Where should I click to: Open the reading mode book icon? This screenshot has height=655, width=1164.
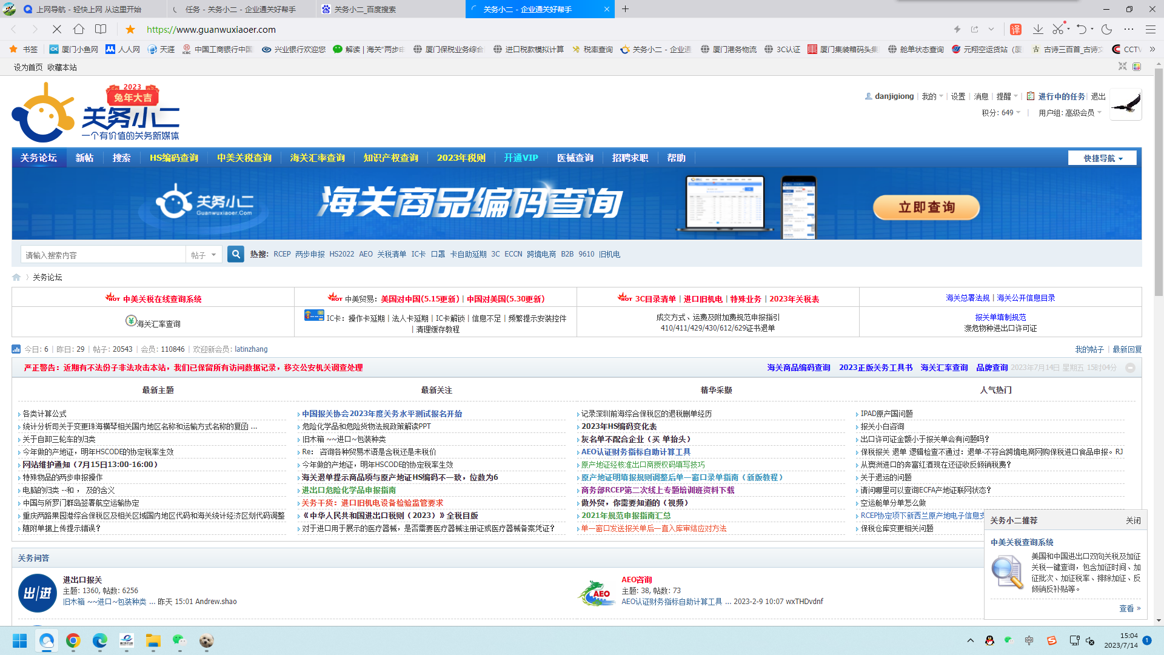point(101,29)
